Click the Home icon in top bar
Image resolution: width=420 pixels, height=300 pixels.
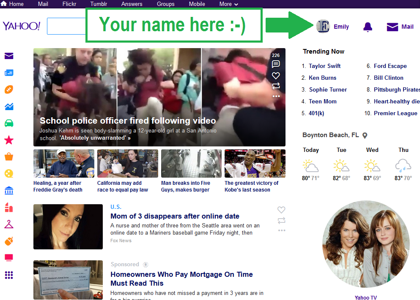click(x=4, y=4)
